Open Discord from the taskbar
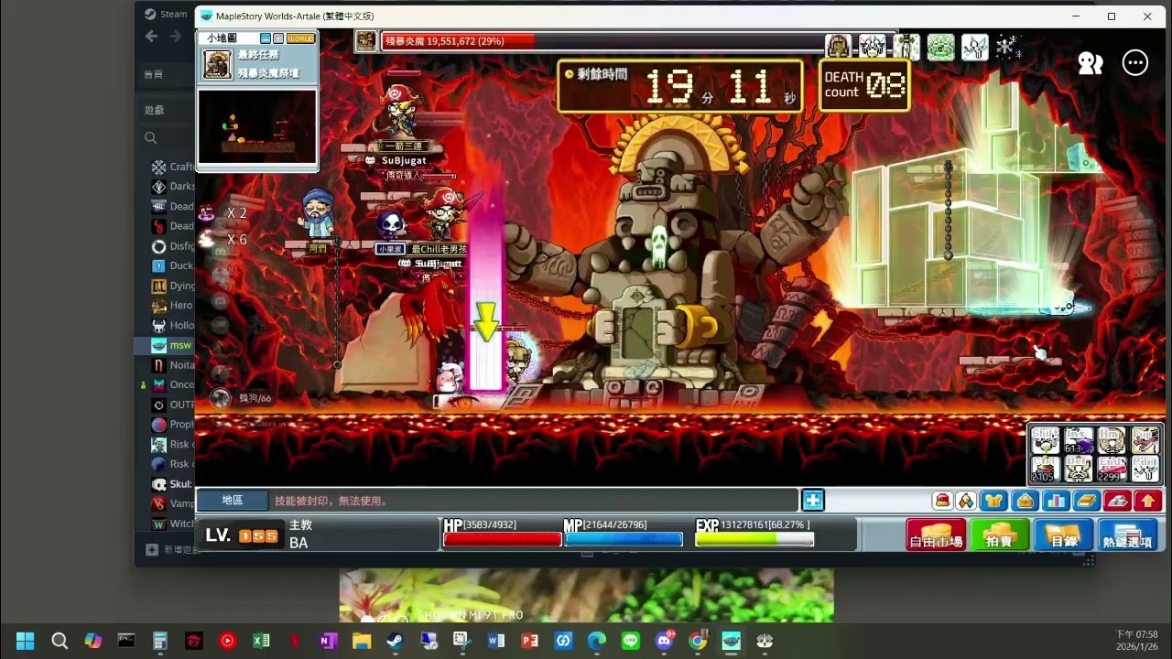Viewport: 1172px width, 659px height. [665, 641]
